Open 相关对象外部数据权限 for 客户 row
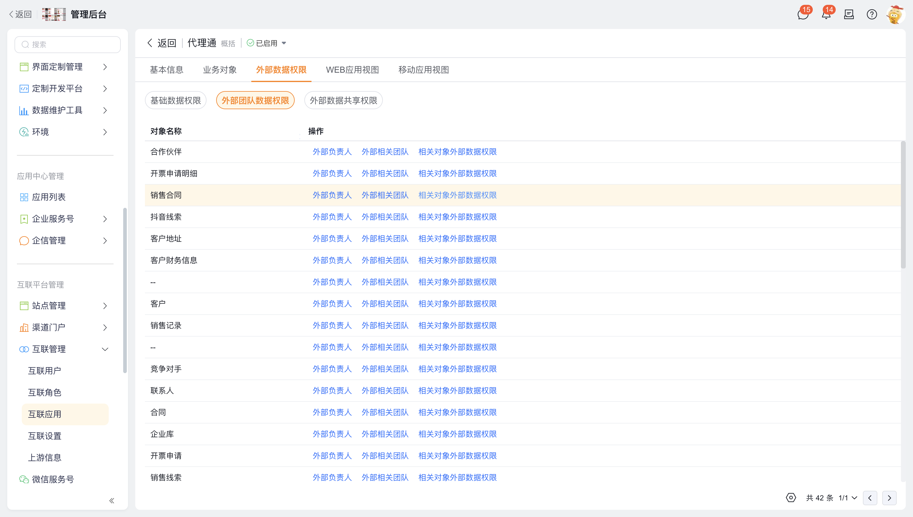 coord(457,304)
